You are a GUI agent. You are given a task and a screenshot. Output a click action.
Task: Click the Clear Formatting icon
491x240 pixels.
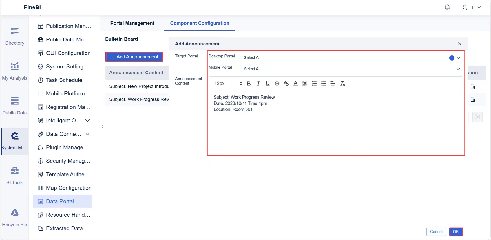342,84
